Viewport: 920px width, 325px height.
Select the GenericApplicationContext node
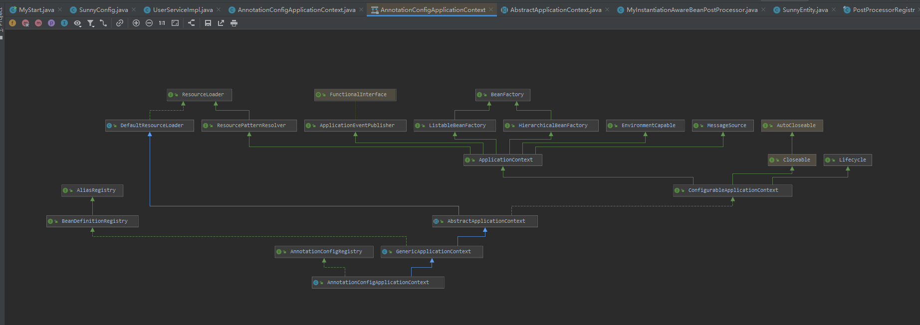click(432, 252)
